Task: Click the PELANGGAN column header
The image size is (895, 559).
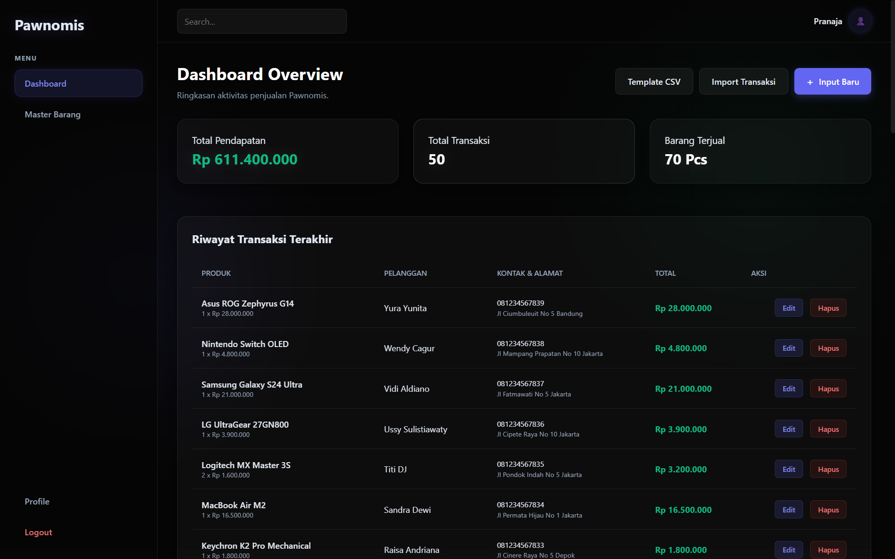Action: click(x=405, y=273)
